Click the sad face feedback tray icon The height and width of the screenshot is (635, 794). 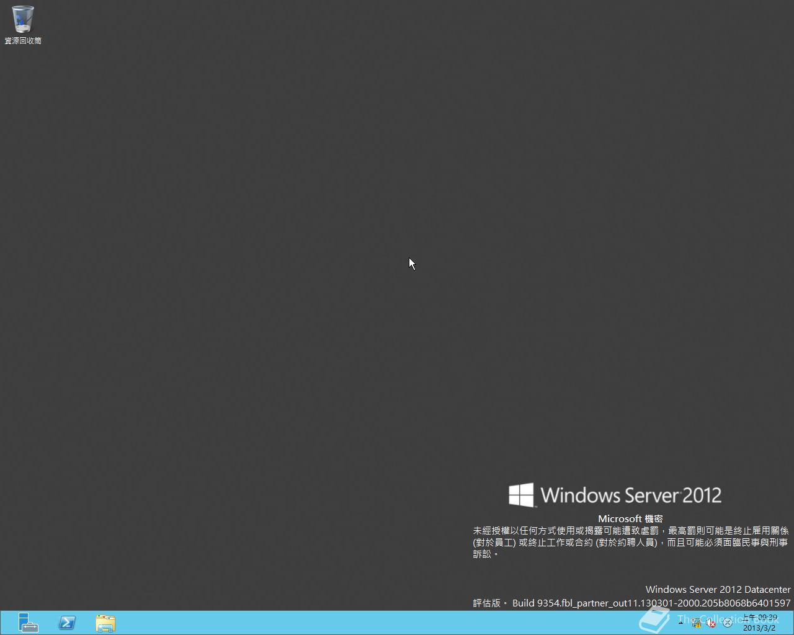727,623
